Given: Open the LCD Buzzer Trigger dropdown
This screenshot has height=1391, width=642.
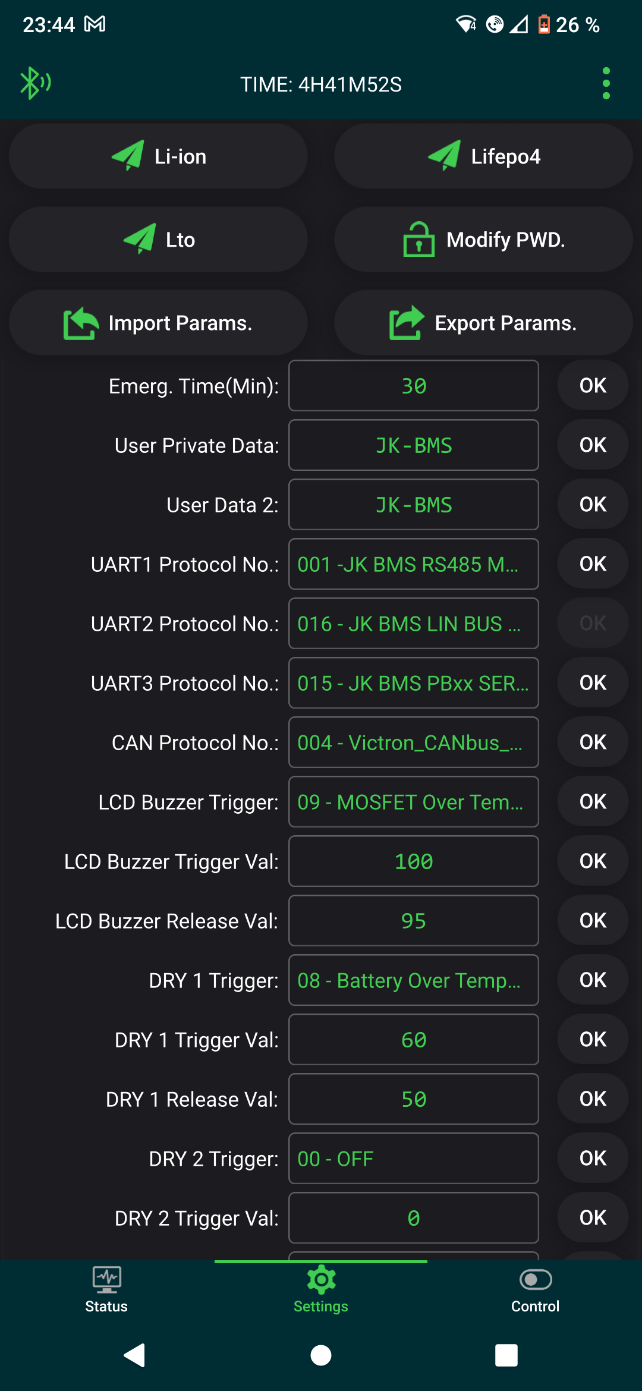Looking at the screenshot, I should point(413,802).
